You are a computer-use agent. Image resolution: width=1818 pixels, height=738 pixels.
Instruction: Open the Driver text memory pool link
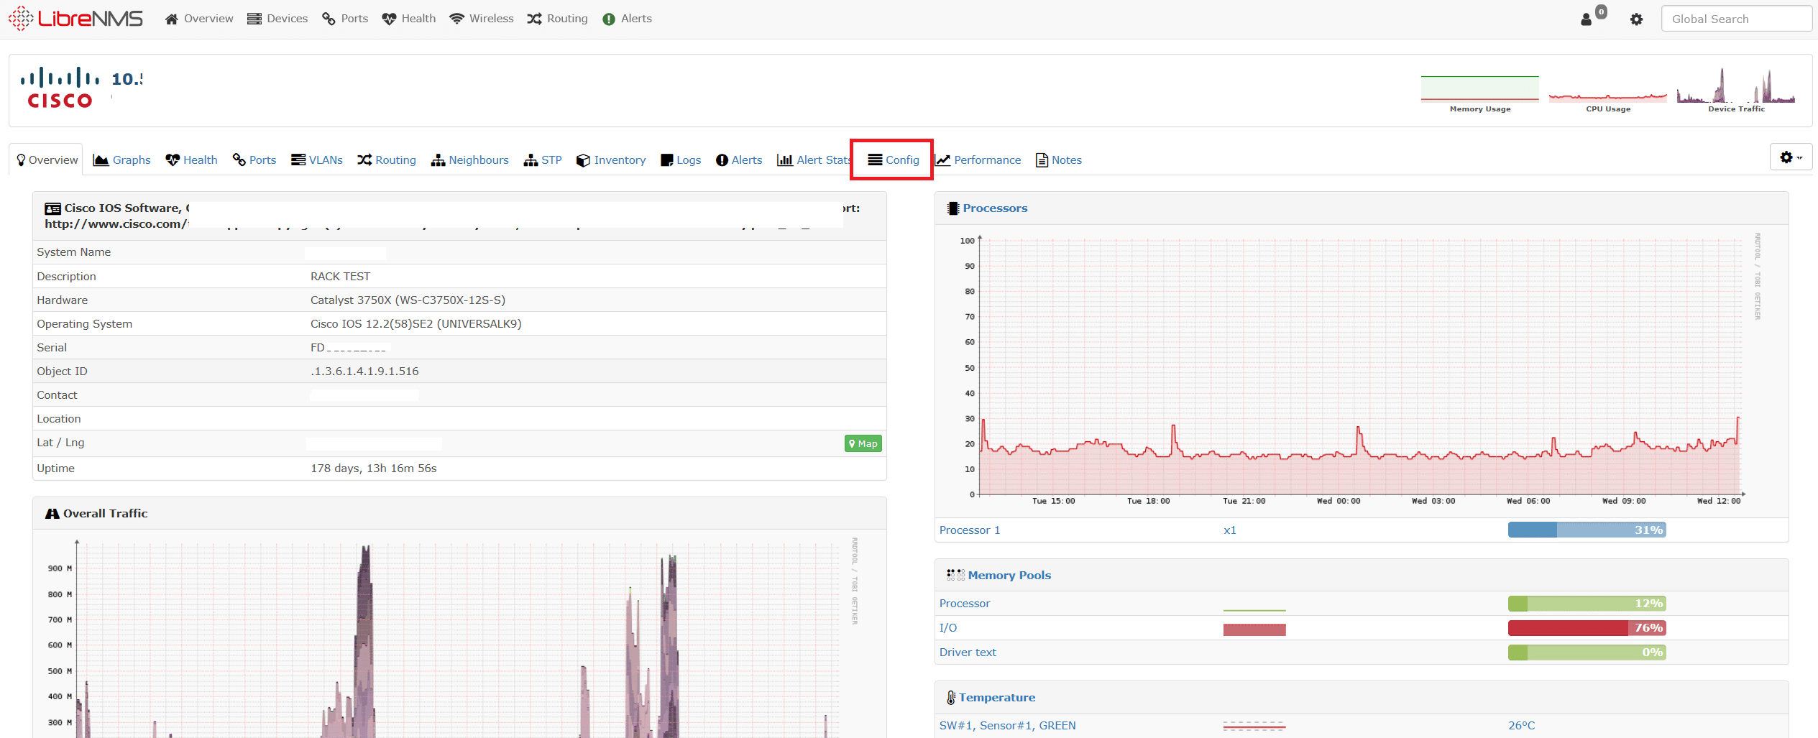coord(968,652)
